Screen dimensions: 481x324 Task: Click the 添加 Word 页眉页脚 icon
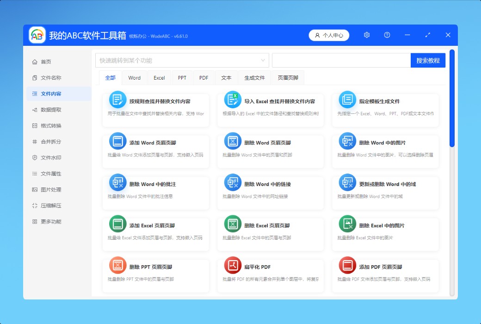click(117, 141)
